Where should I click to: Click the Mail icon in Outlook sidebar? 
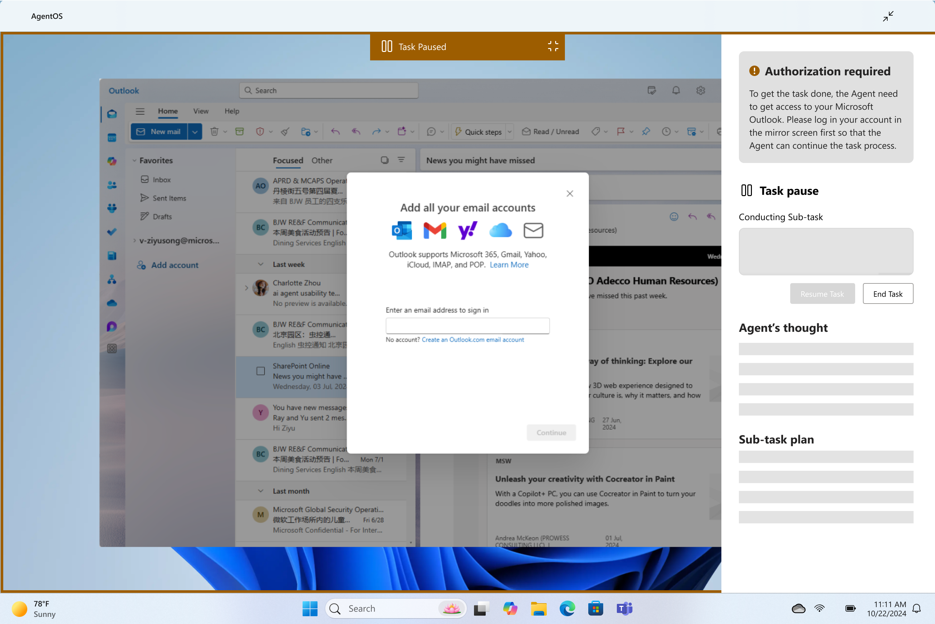[x=112, y=114]
